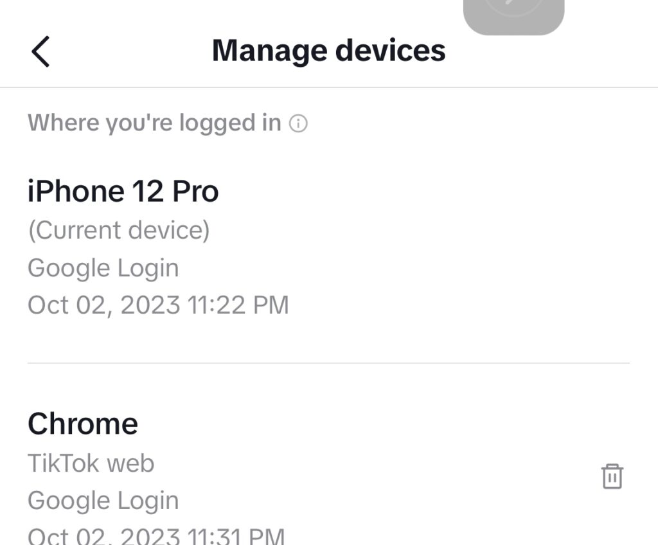Tap the Where you're logged in label
658x545 pixels.
tap(154, 123)
